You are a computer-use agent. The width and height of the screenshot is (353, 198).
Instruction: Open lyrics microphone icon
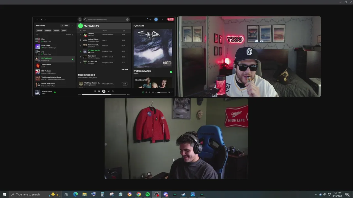(146, 92)
